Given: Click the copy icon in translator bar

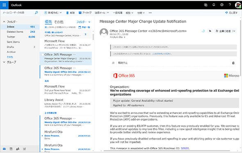Looking at the screenshot, I should pyautogui.click(x=233, y=63).
